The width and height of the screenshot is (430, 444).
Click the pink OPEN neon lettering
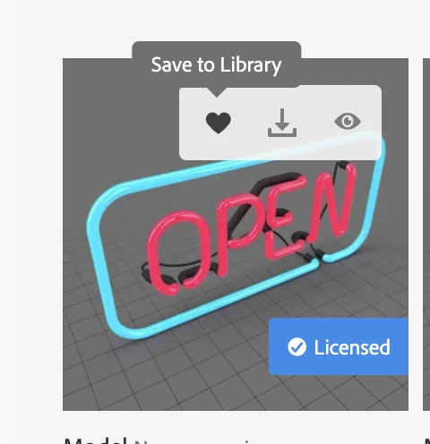tap(251, 230)
